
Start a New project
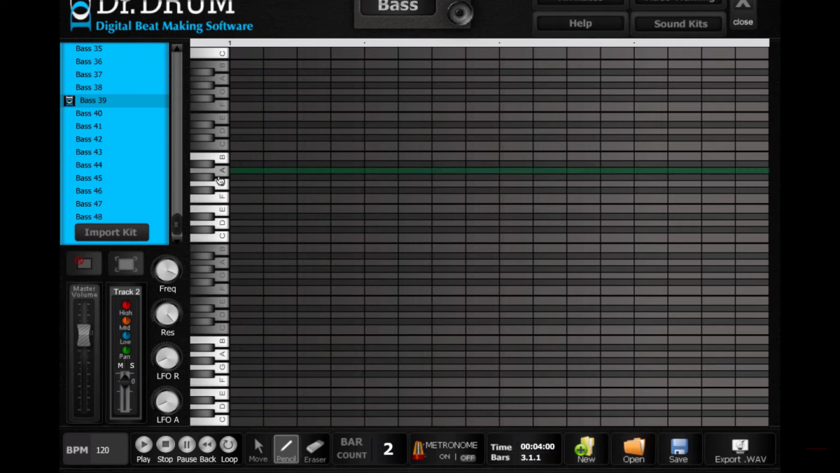[585, 449]
